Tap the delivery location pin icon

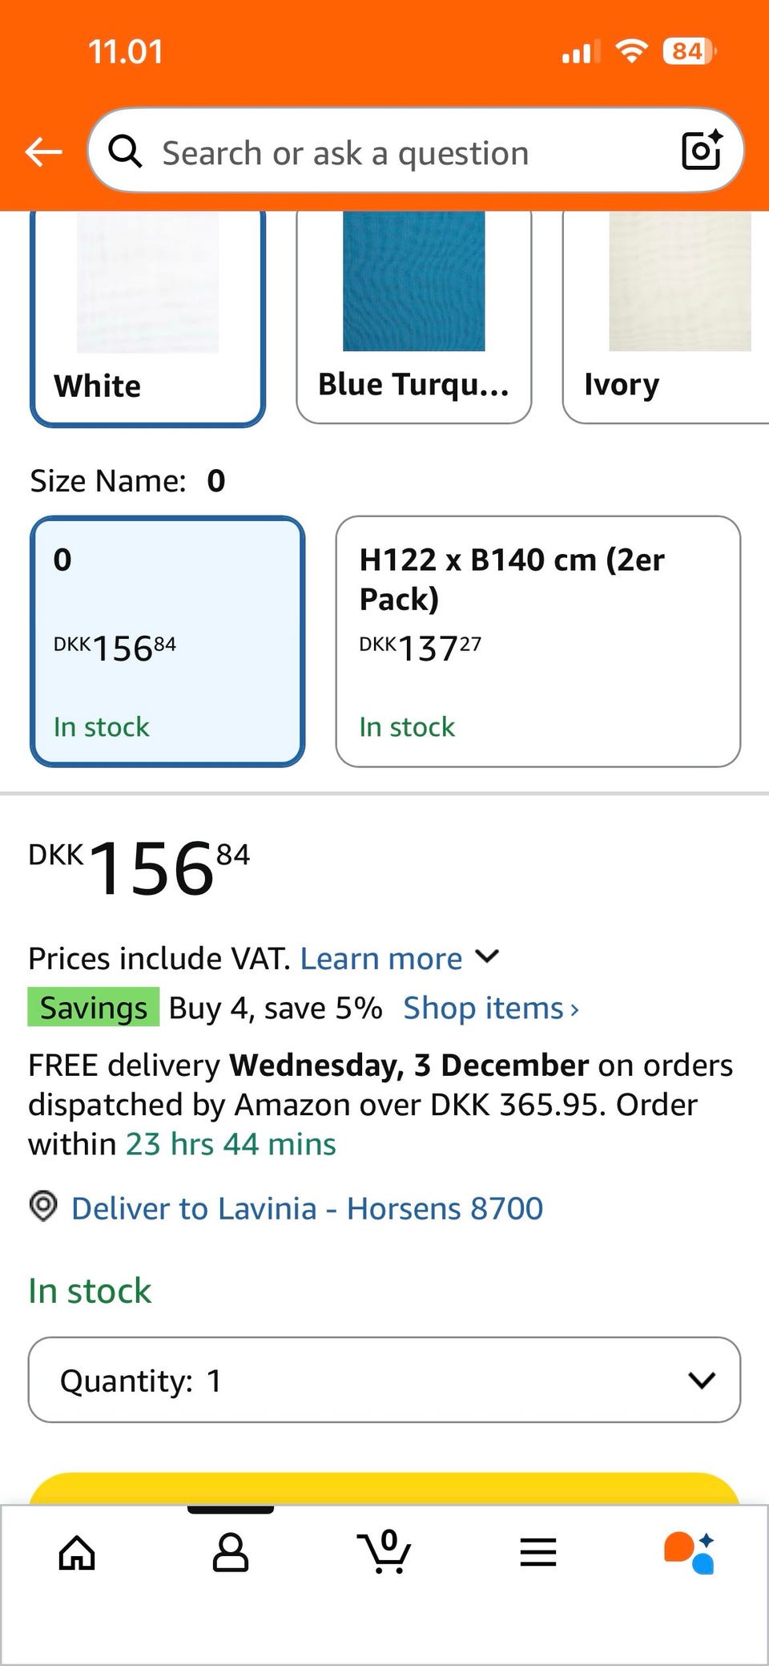43,1206
